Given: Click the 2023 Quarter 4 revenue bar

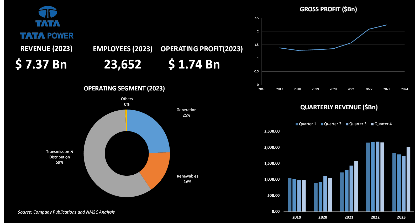Looking at the screenshot, I should pos(408,179).
